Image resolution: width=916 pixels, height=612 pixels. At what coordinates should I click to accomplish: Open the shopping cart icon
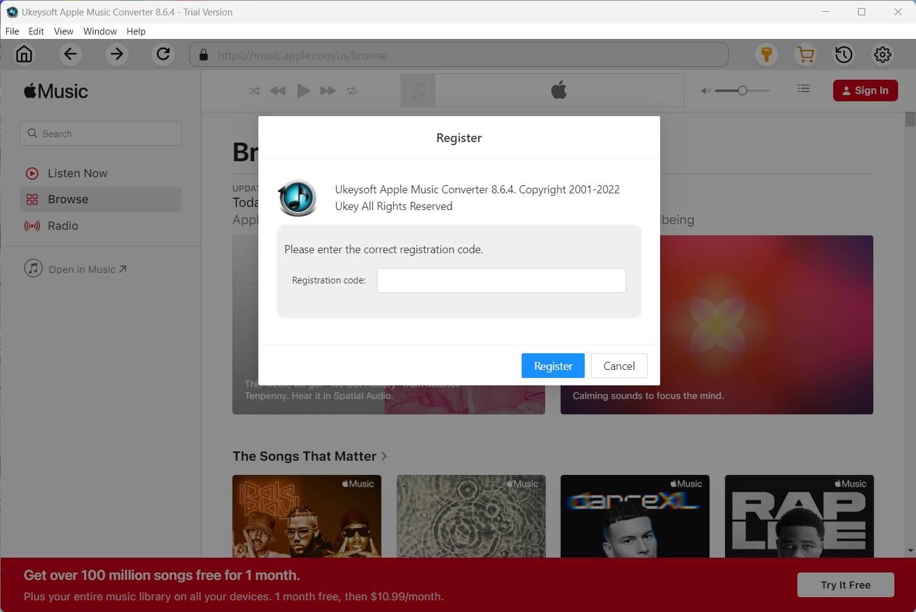pos(805,54)
